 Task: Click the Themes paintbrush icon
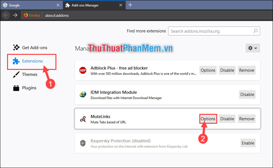(16, 75)
